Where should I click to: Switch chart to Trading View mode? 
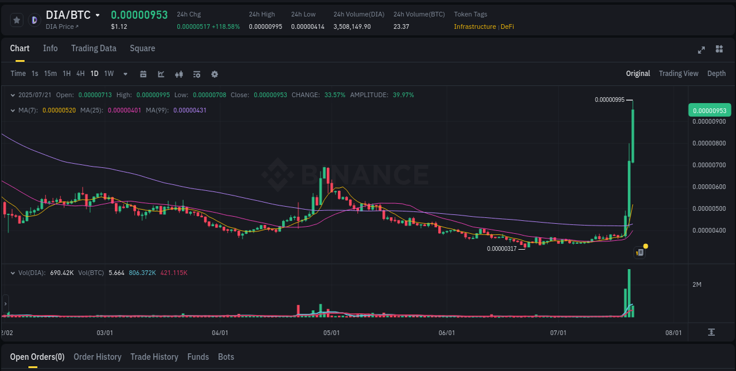(678, 74)
